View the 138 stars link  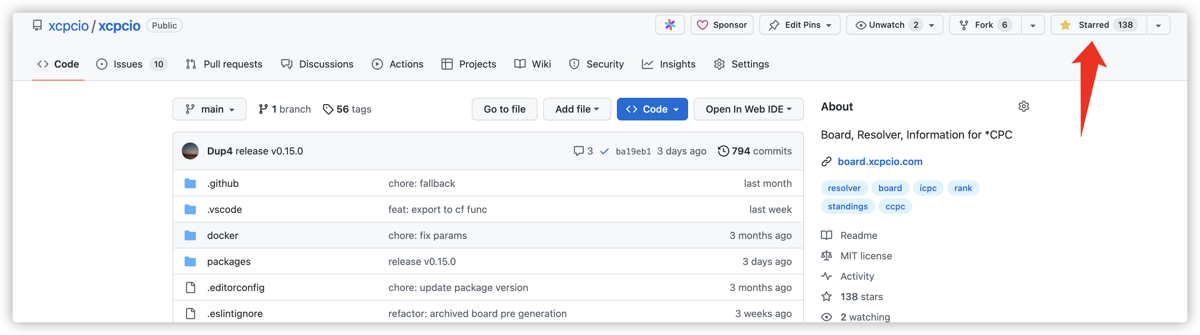point(853,297)
